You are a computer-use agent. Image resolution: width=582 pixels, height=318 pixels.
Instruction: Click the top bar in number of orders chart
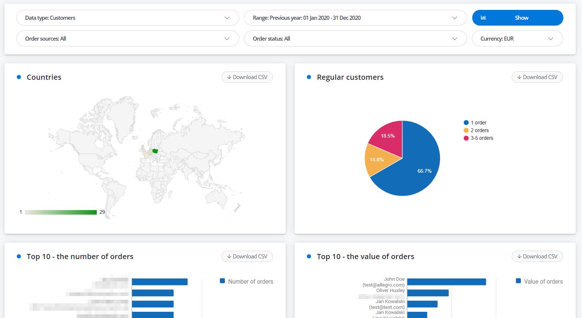160,282
